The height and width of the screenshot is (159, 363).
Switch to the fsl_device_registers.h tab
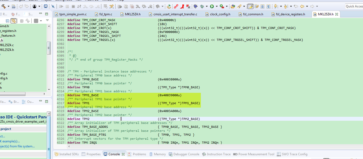(288, 14)
